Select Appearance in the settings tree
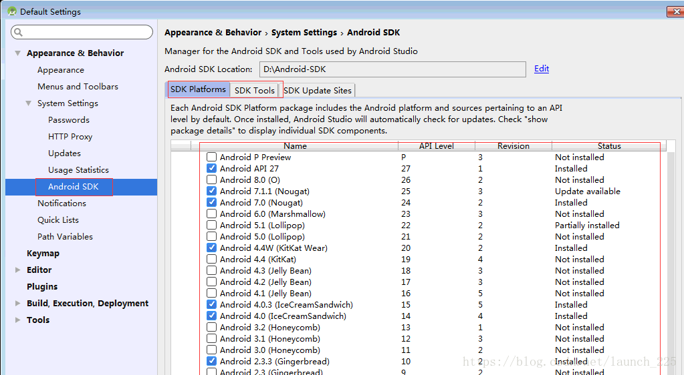The width and height of the screenshot is (684, 375). point(61,69)
